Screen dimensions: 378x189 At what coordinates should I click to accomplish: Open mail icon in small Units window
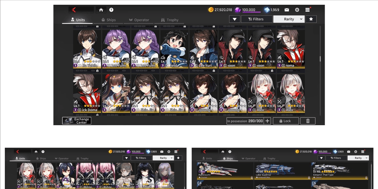[x=162, y=152]
